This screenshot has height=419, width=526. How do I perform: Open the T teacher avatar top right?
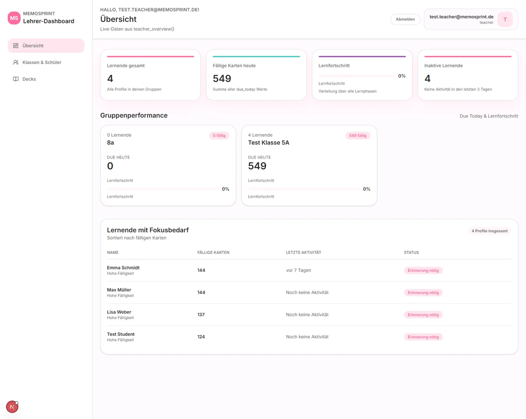click(x=505, y=19)
